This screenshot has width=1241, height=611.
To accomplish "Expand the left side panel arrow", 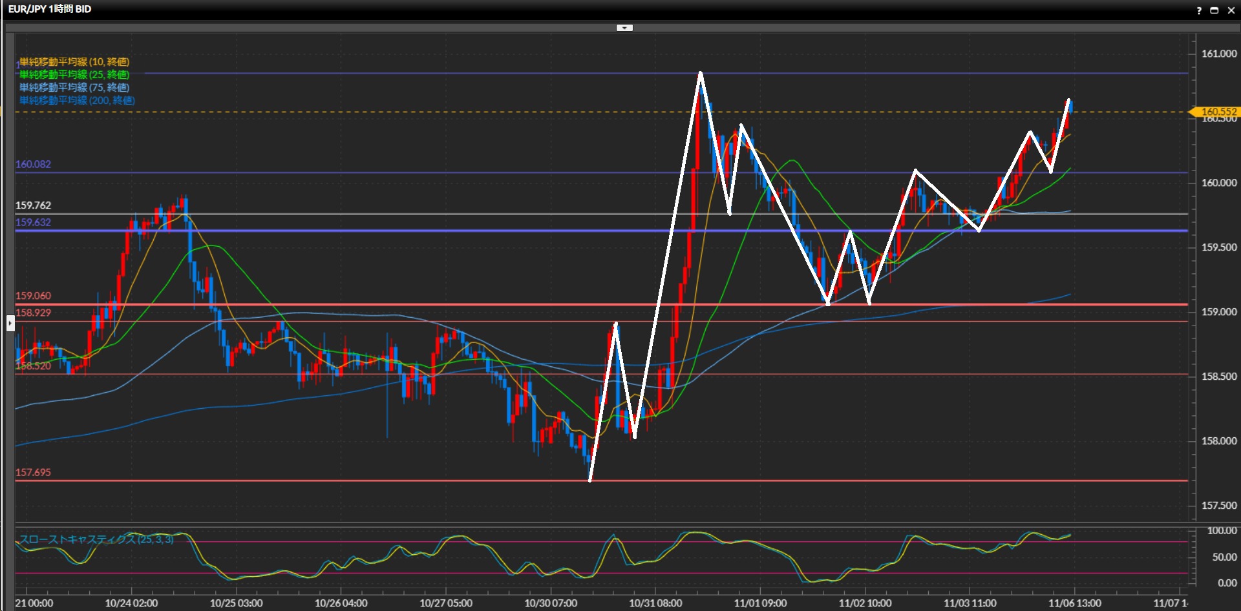I will [10, 322].
